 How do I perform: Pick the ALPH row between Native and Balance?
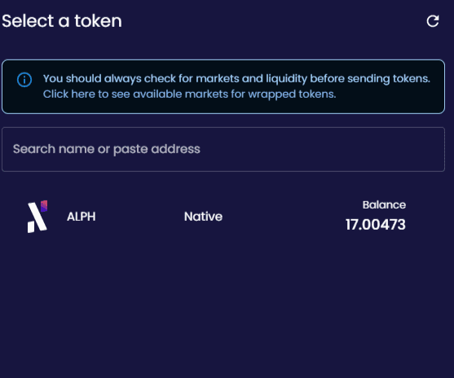tap(284, 217)
